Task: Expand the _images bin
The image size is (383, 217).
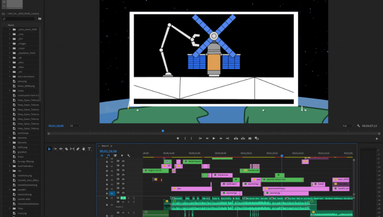Action: pyautogui.click(x=10, y=44)
